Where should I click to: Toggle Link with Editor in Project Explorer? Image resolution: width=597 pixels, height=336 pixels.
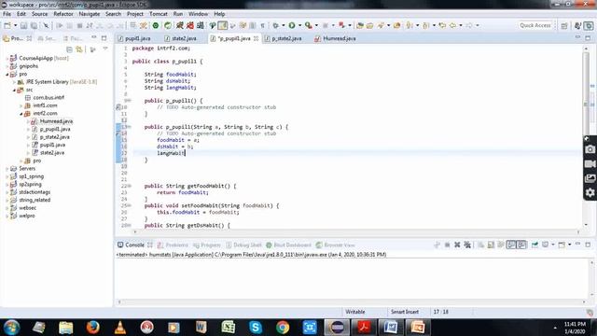tap(78, 49)
